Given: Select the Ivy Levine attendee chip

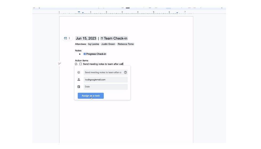Looking at the screenshot, I should [x=93, y=44].
